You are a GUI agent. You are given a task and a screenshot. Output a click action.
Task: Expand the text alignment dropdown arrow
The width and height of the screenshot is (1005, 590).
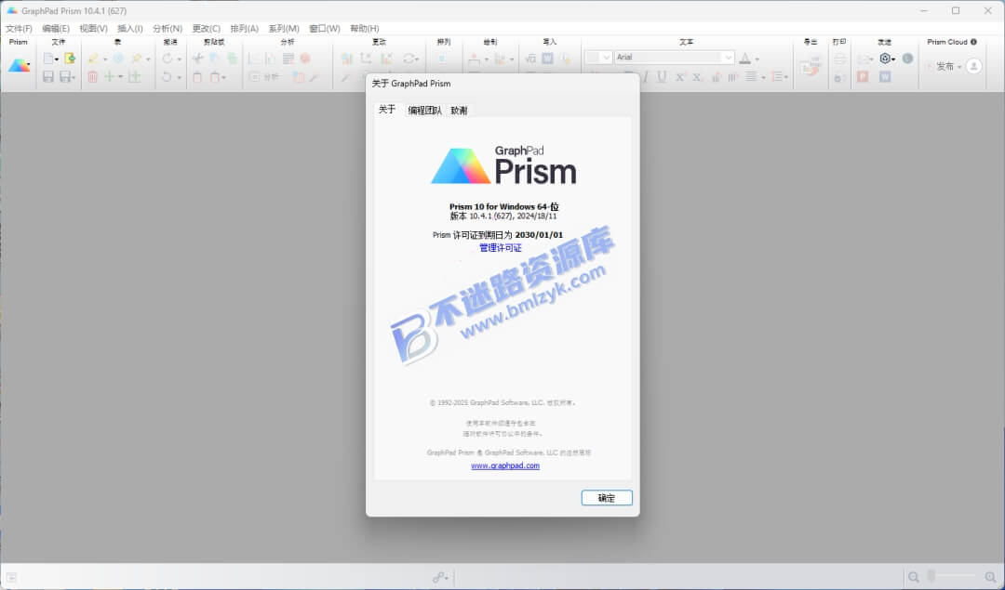pos(763,78)
